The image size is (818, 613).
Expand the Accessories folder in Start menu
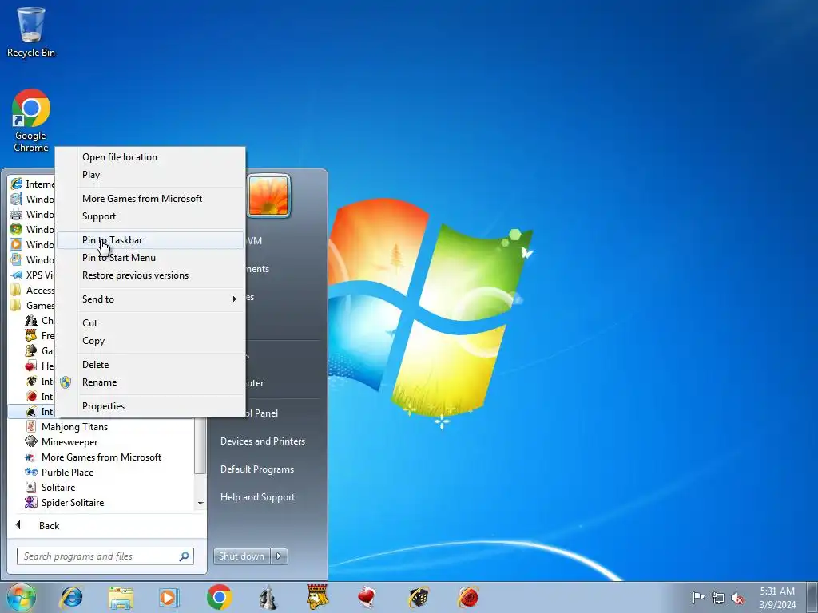pyautogui.click(x=32, y=290)
